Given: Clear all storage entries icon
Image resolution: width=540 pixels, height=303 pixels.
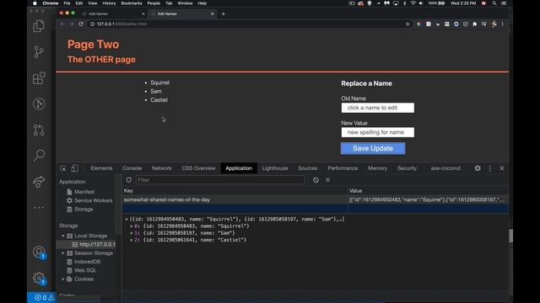Looking at the screenshot, I should point(316,179).
